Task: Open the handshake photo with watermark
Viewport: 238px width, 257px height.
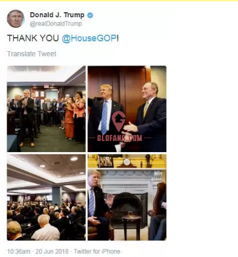Action: point(127,109)
